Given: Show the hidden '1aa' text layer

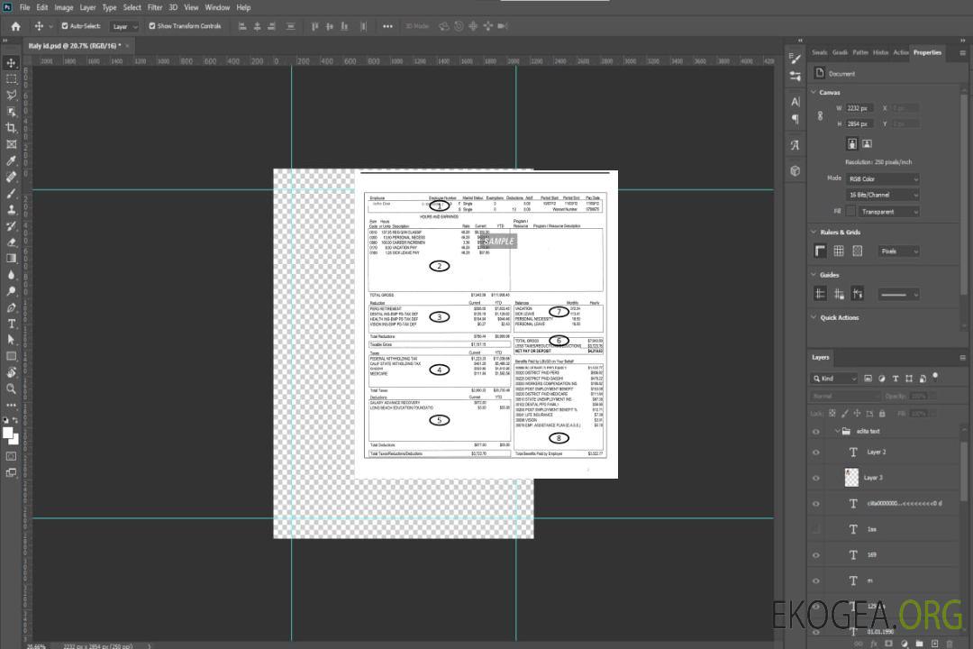Looking at the screenshot, I should pyautogui.click(x=816, y=530).
